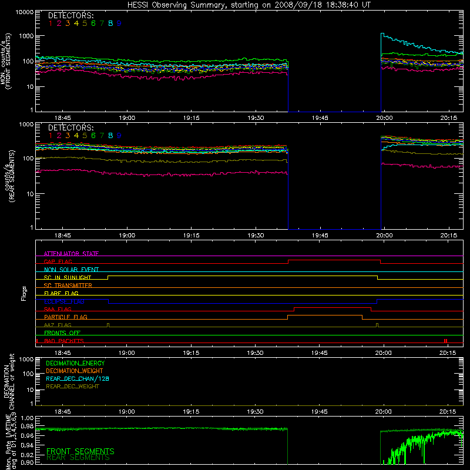Click detector 3 in front segments legend
The width and height of the screenshot is (470, 470).
(68, 23)
